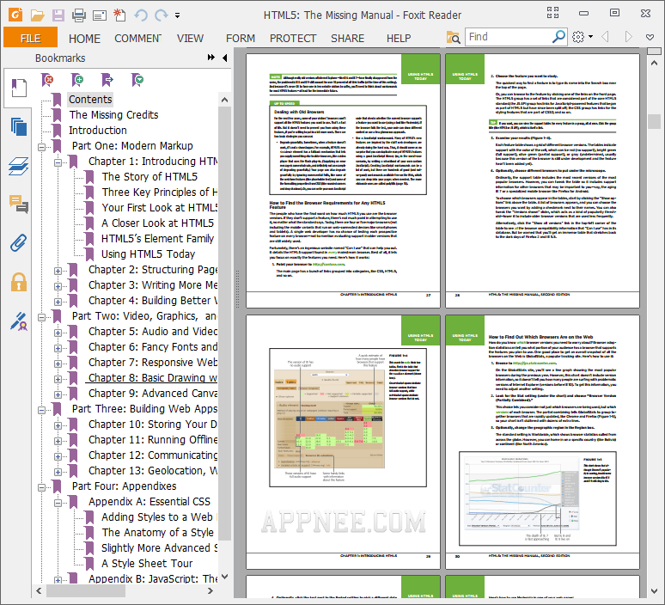The width and height of the screenshot is (665, 605).
Task: Click the advanced folder search icon
Action: pyautogui.click(x=453, y=37)
